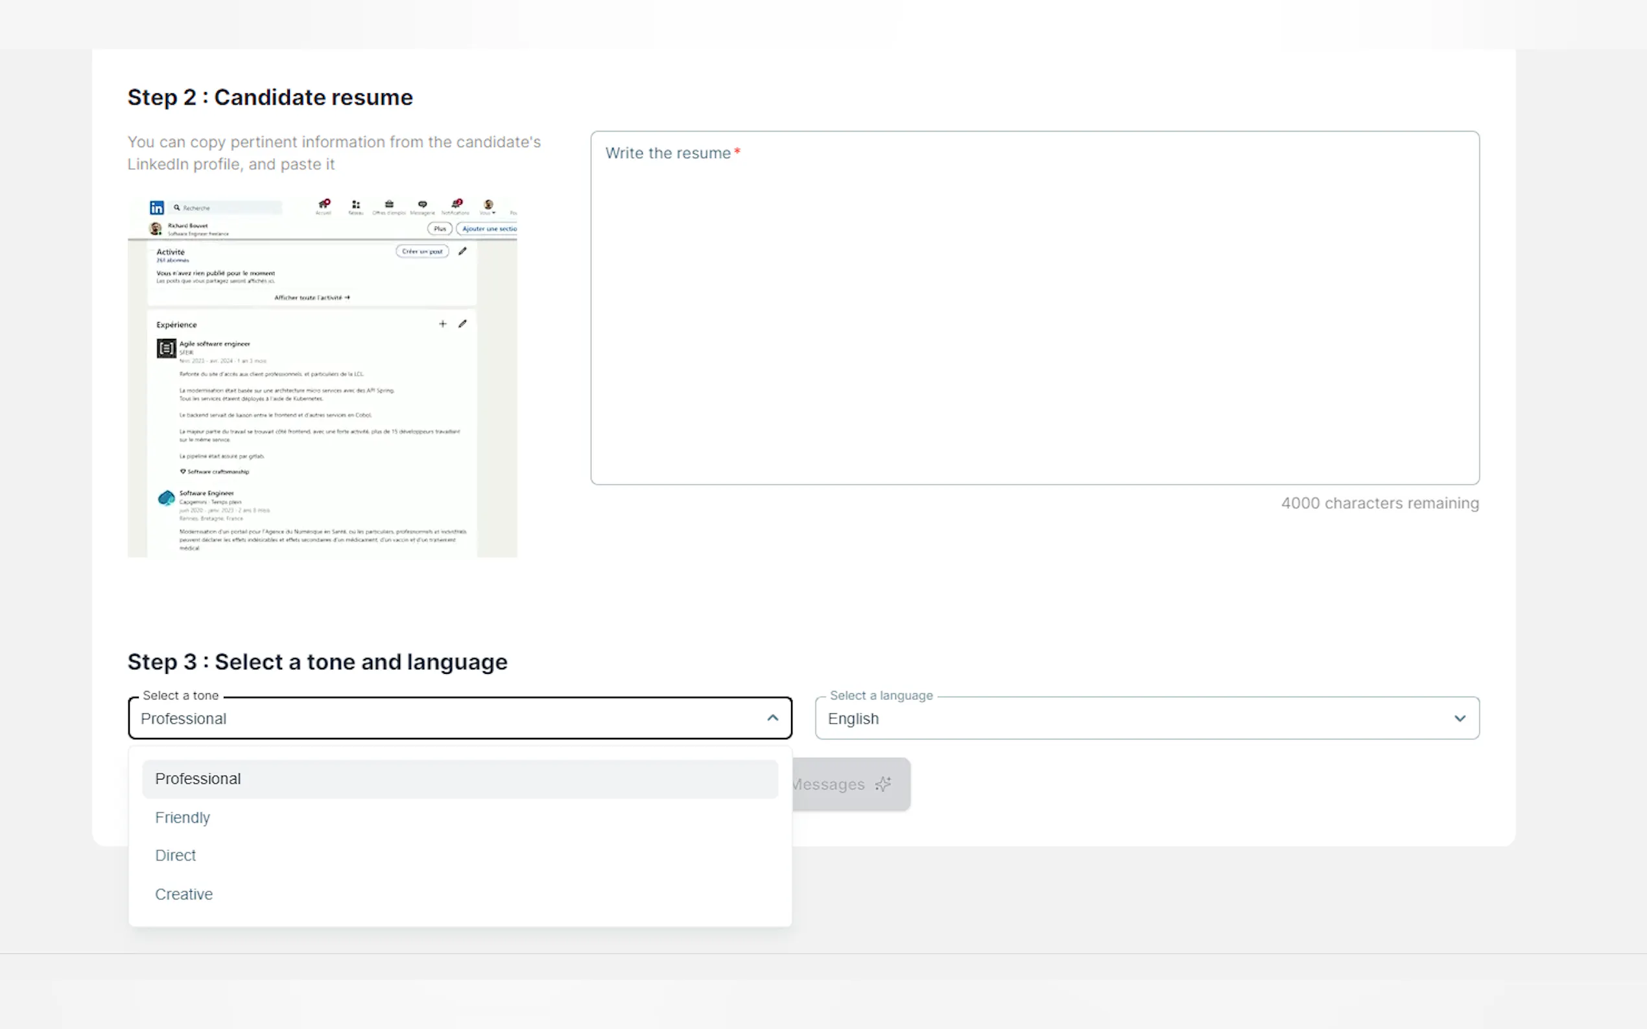Expand the language dropdown chevron
The image size is (1647, 1029).
[1459, 718]
